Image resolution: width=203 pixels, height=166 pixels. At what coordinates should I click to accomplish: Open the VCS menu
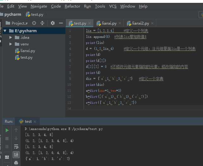tap(113, 6)
